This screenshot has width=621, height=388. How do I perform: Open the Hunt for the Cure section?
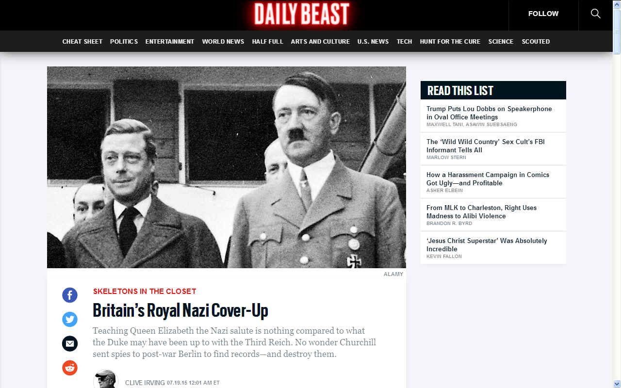point(450,42)
